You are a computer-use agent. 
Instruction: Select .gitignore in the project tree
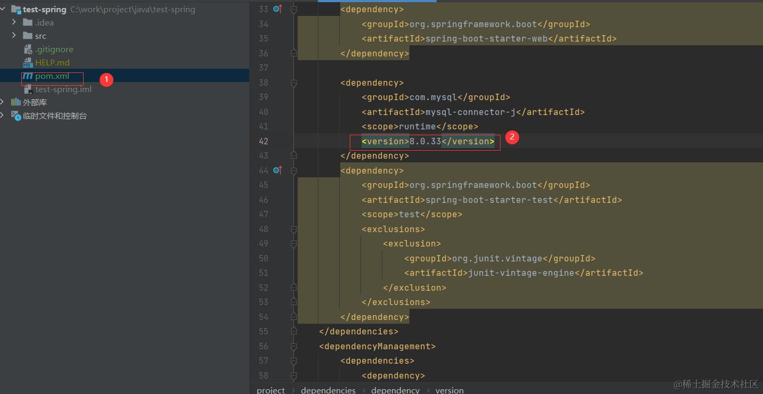[54, 49]
